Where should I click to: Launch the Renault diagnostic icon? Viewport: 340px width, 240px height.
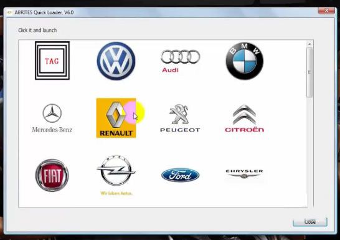(x=116, y=118)
